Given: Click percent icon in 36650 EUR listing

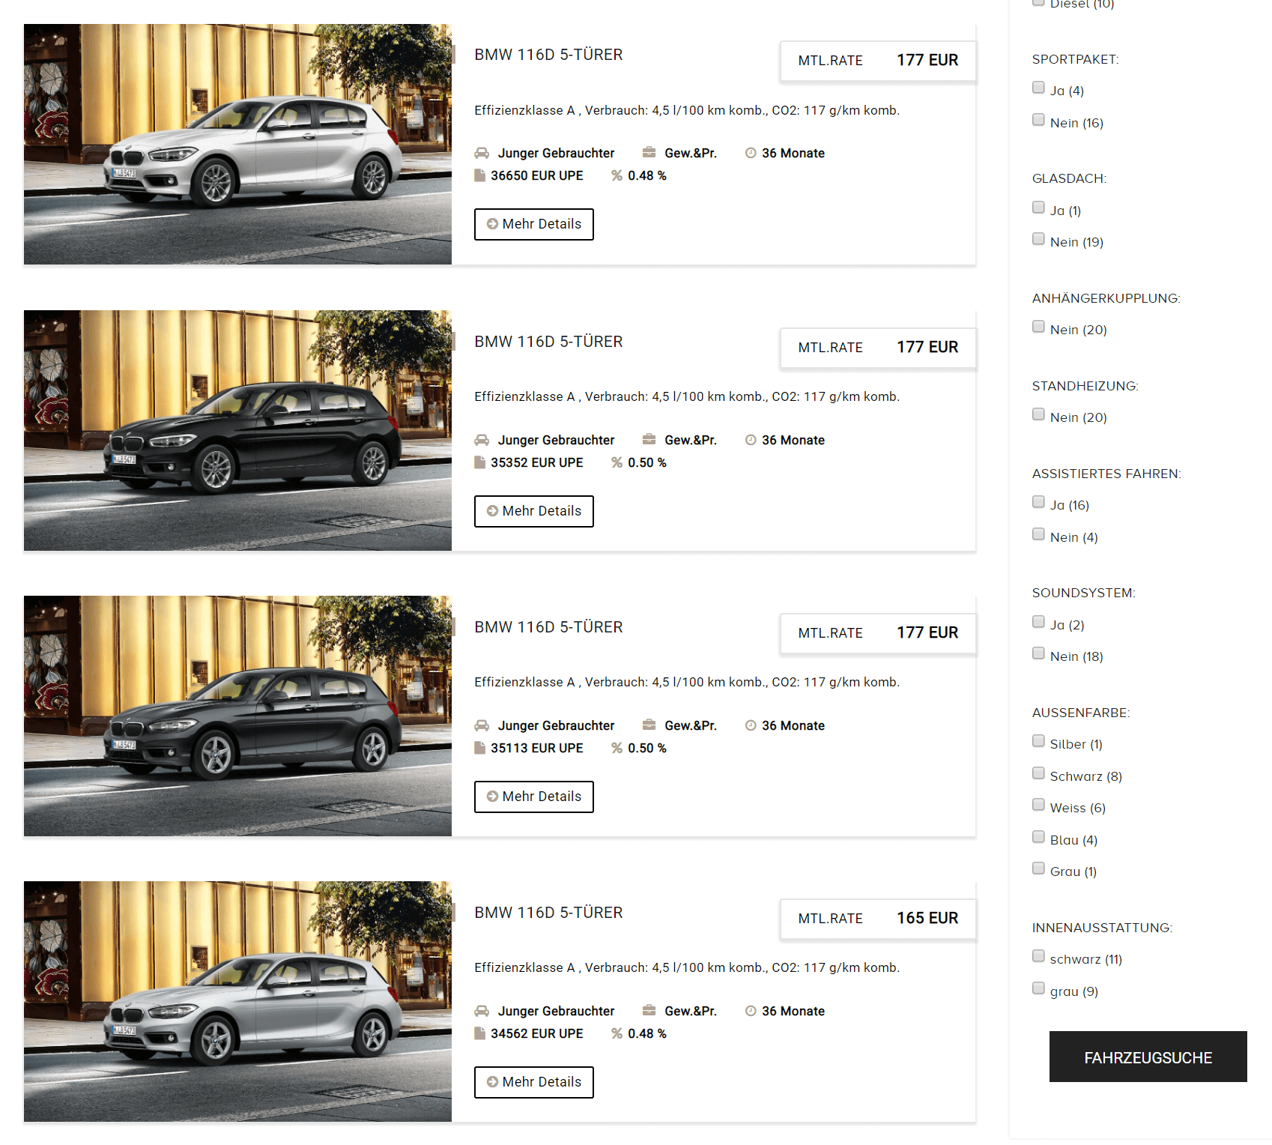Looking at the screenshot, I should coord(617,175).
